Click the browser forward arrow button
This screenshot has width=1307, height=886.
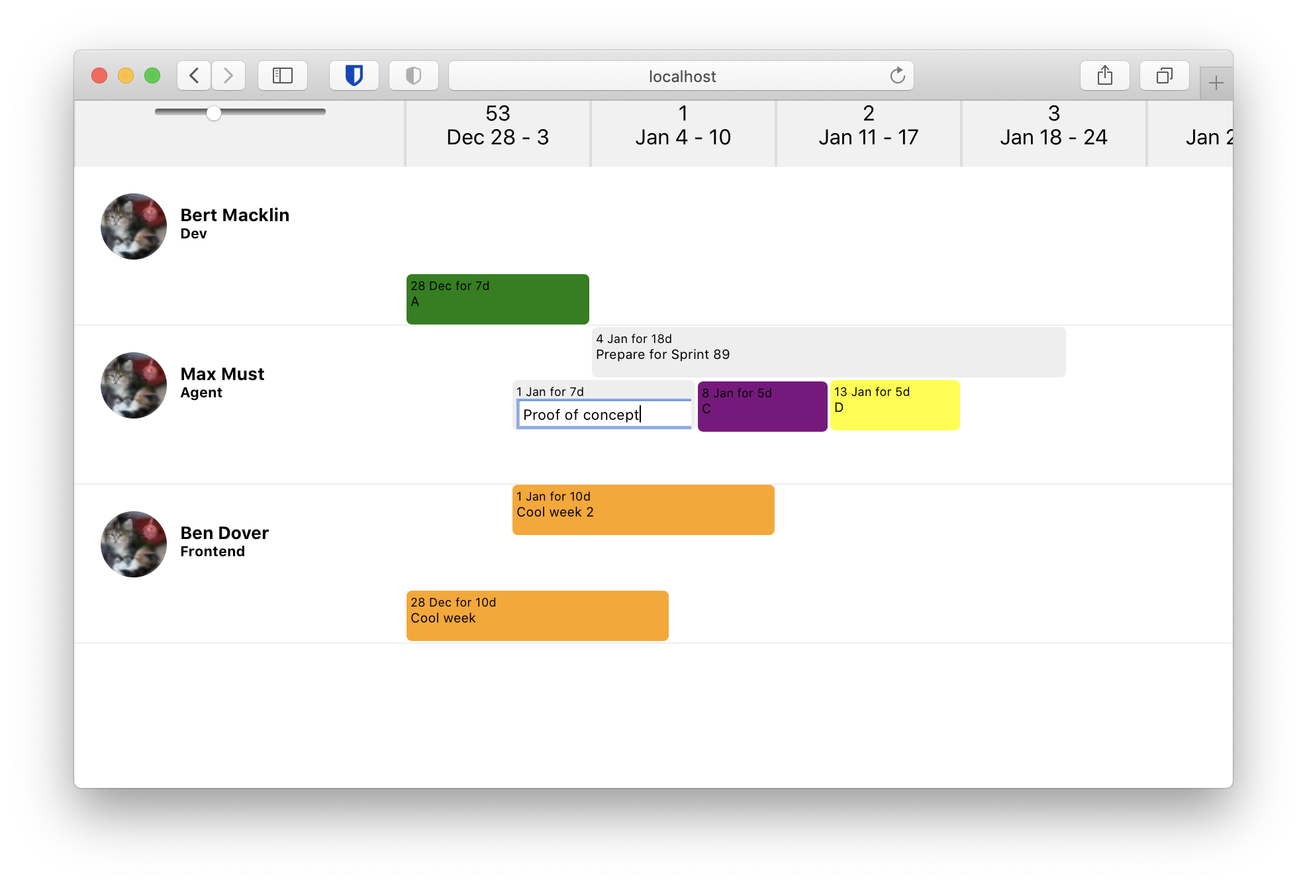pyautogui.click(x=228, y=75)
